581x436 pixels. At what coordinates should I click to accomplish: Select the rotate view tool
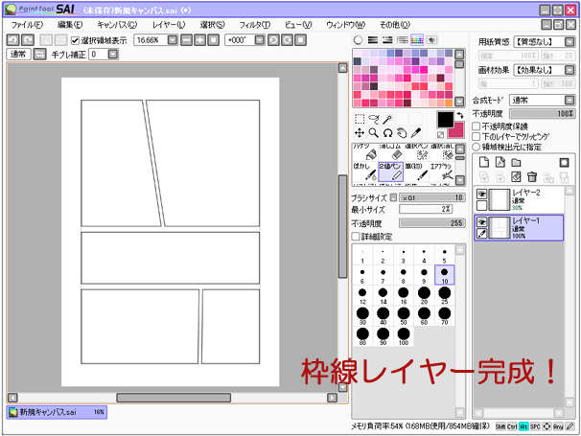(x=387, y=132)
